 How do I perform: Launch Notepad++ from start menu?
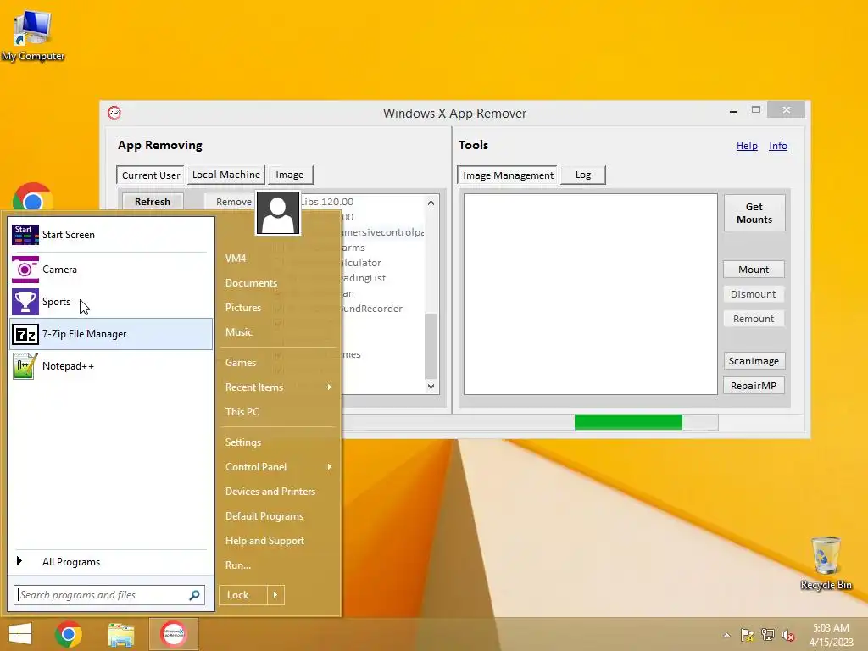tap(111, 366)
